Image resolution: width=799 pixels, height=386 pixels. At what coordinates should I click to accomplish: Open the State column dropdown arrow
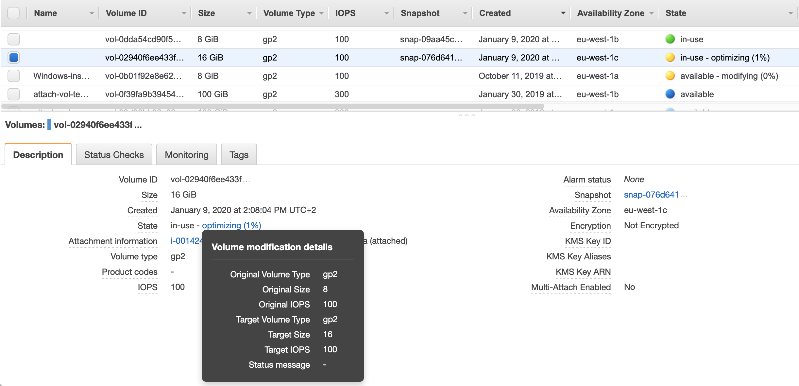[x=790, y=13]
